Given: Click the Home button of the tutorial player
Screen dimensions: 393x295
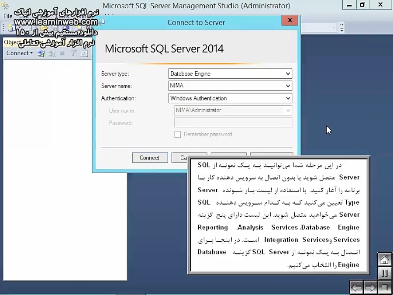Looking at the screenshot, I should pyautogui.click(x=384, y=260).
